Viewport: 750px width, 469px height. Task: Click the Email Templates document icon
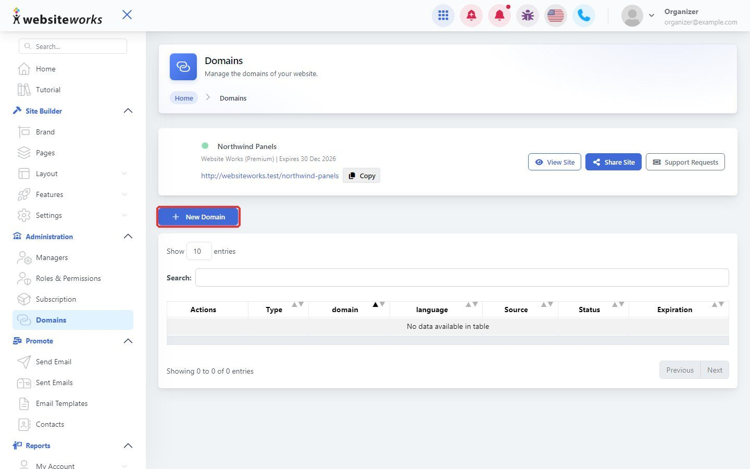24,403
